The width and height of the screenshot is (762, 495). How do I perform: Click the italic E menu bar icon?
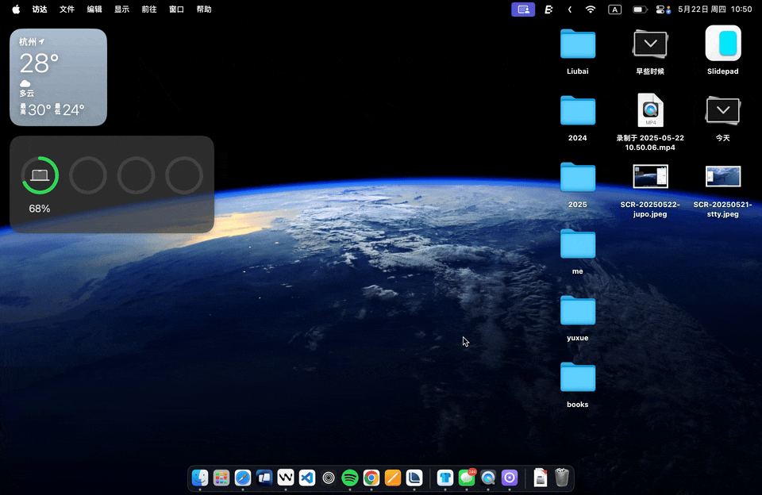click(548, 10)
